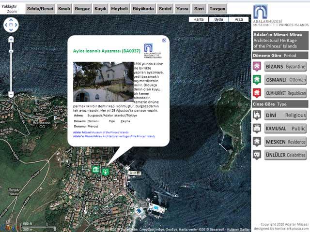Click the red Republican period marker icon
Screen dimensions: 310x232
257,93
